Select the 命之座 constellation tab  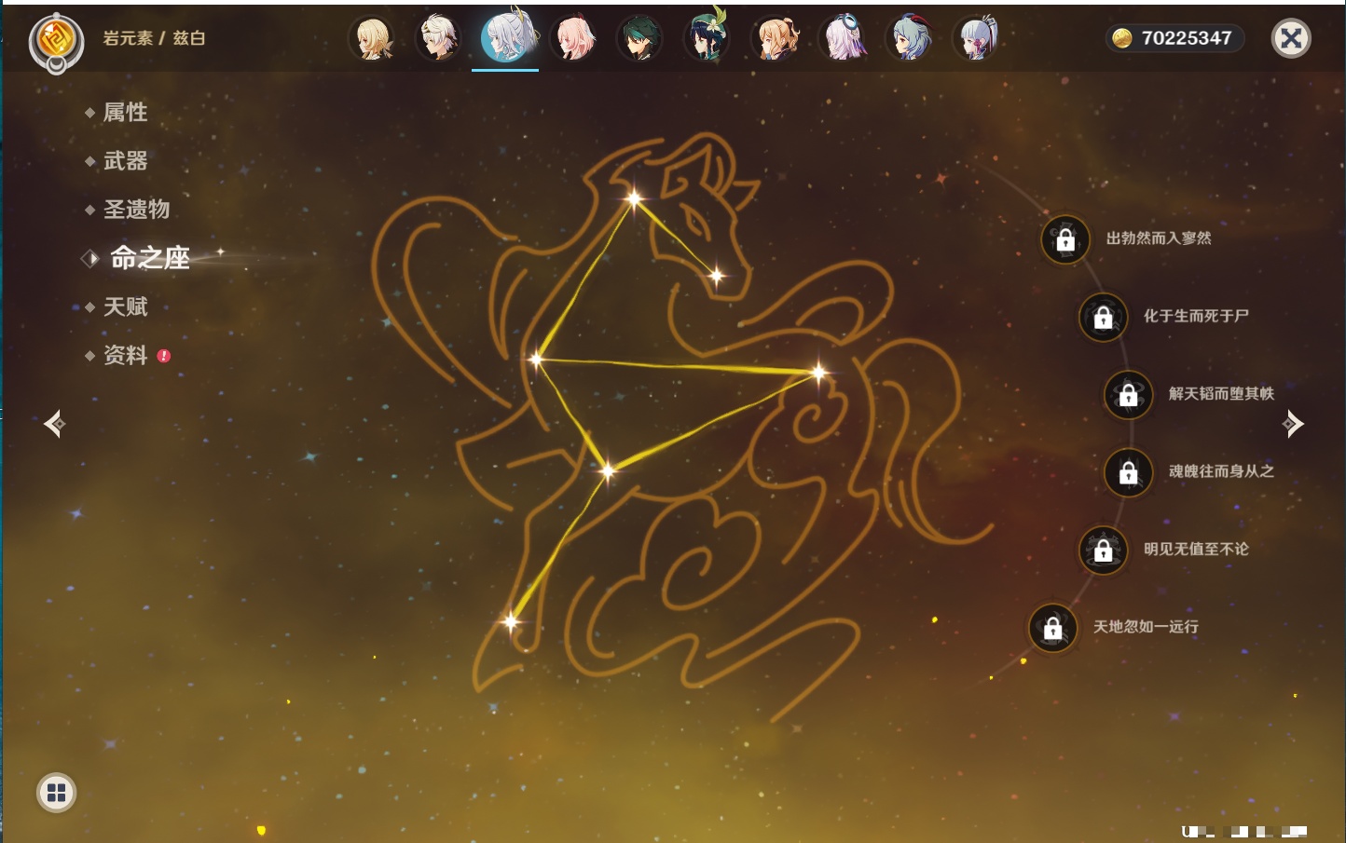150,258
